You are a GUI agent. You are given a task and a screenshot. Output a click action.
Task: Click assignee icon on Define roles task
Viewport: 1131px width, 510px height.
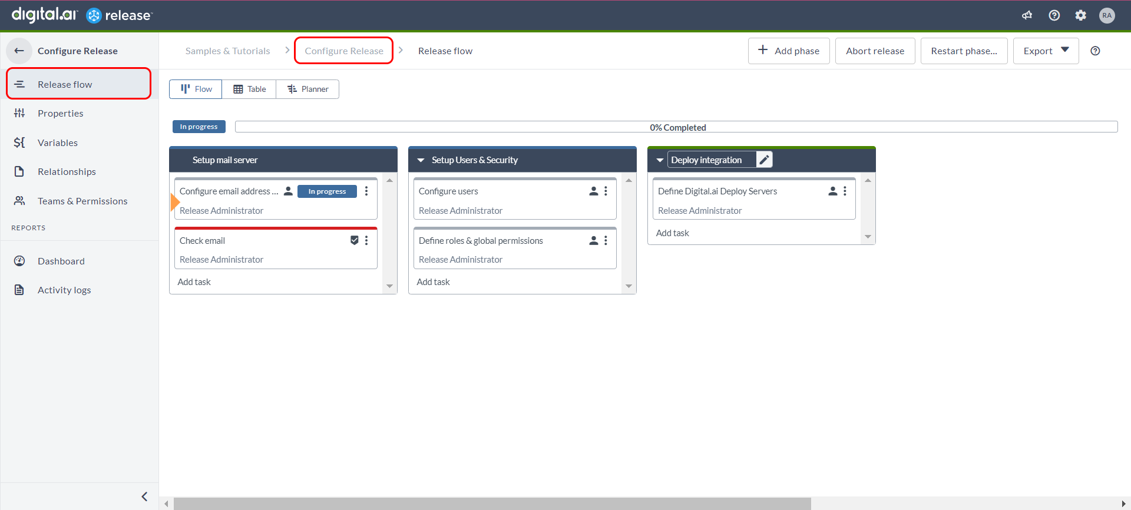tap(594, 240)
